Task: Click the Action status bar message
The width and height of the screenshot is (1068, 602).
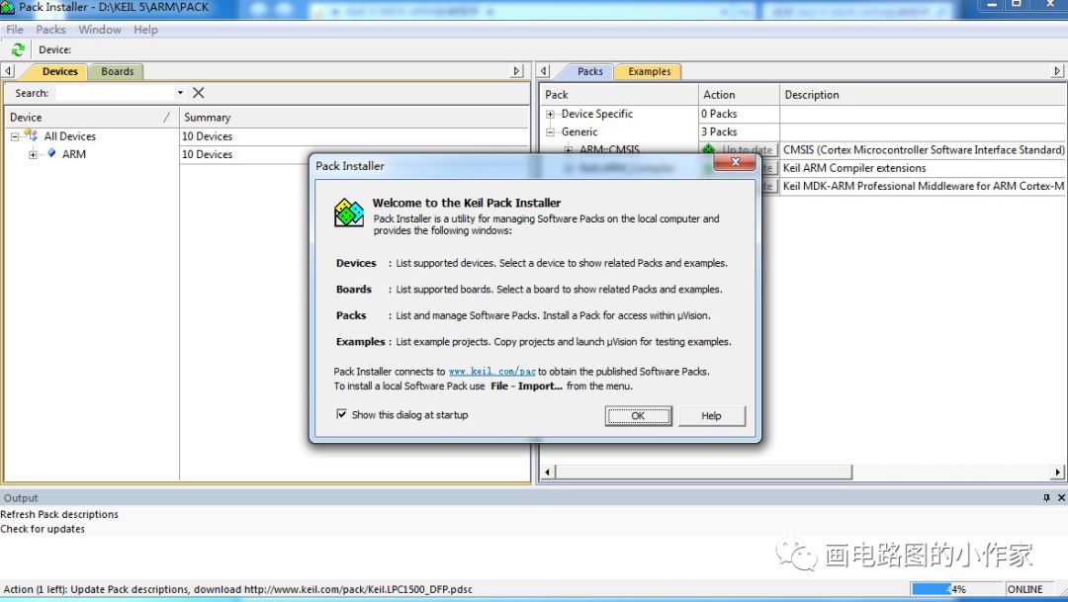Action: click(x=237, y=589)
